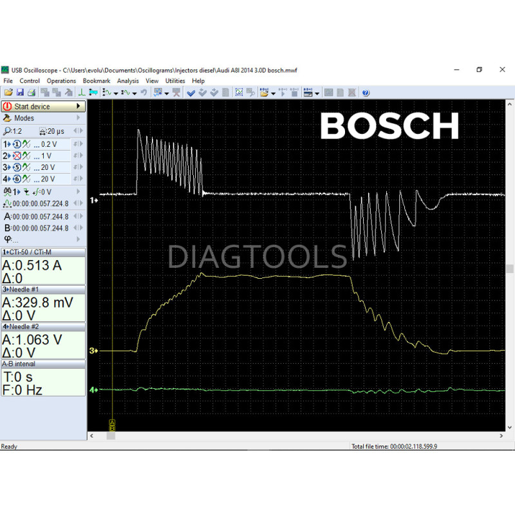Step cursor B time position arrows

78,228
